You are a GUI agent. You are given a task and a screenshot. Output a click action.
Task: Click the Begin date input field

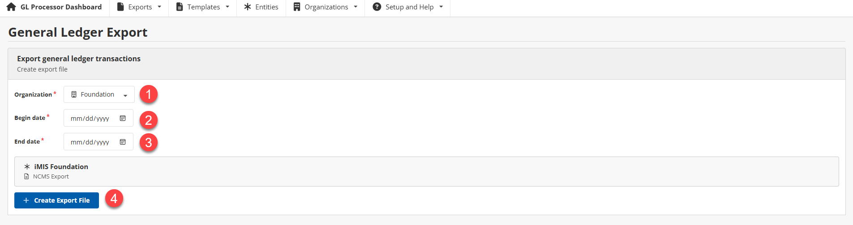pos(90,119)
